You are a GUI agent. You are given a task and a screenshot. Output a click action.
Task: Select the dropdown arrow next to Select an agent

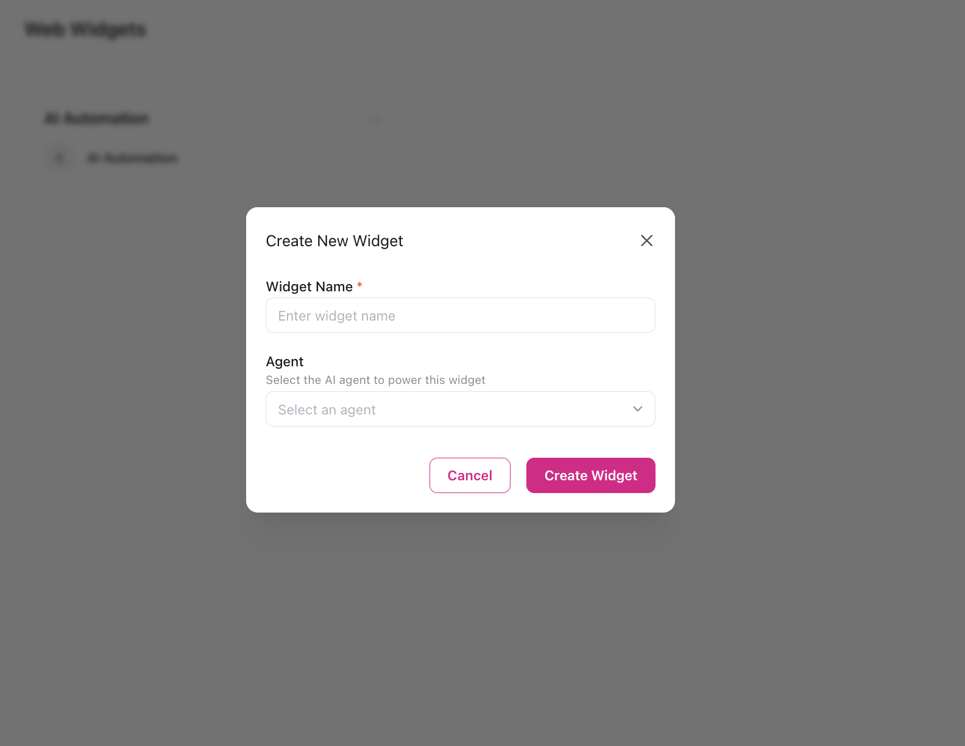click(x=637, y=409)
